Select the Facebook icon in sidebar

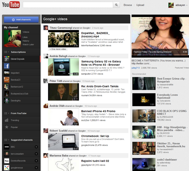pyautogui.click(x=7, y=66)
